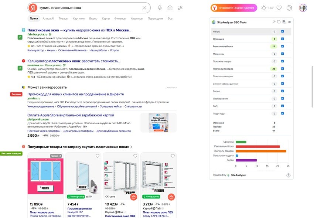Open the help question mark icon in SiteAnalyzer
The width and height of the screenshot is (314, 218).
(289, 175)
